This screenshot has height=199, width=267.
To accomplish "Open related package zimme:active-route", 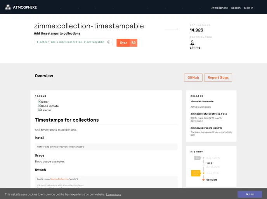I will [202, 101].
